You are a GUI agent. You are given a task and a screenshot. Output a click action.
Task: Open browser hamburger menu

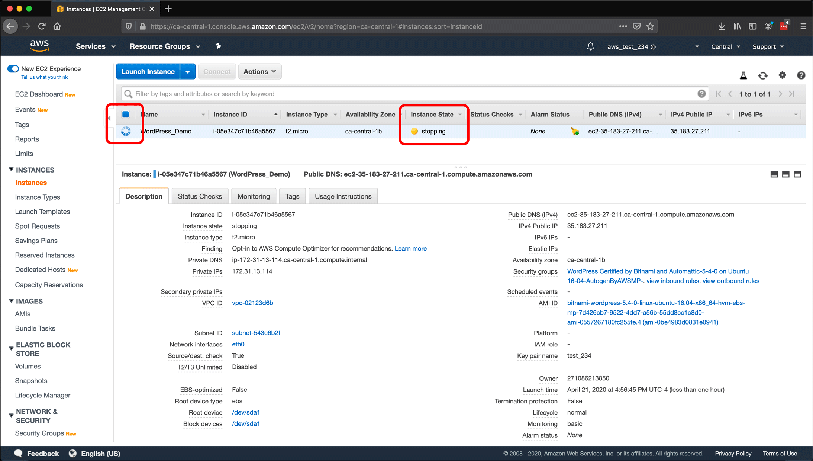(x=803, y=26)
